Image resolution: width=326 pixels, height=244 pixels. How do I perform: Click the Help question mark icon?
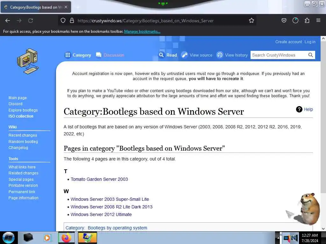tap(299, 109)
